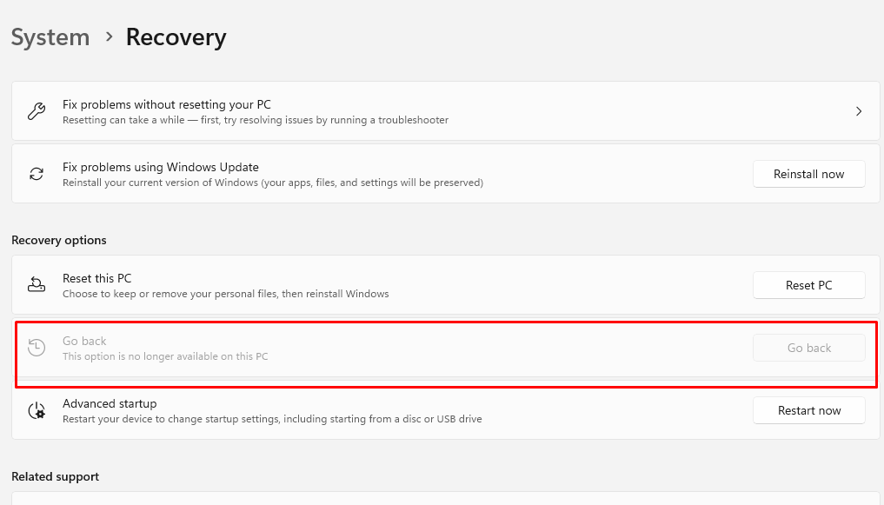Click the Reset PC button

point(809,285)
